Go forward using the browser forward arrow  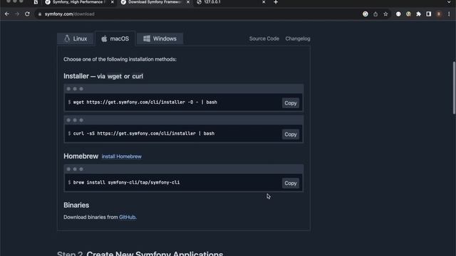[17, 14]
